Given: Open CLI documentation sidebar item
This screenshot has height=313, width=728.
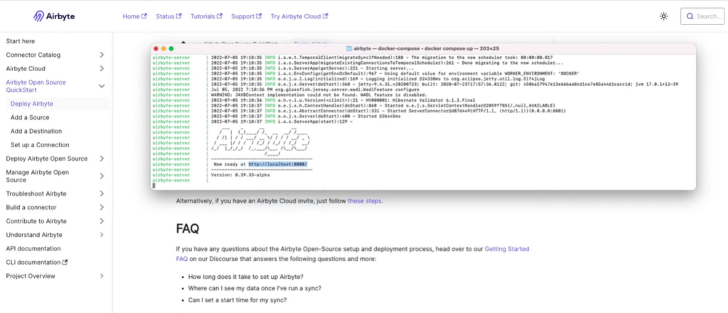Looking at the screenshot, I should (33, 262).
